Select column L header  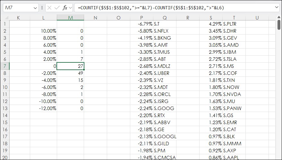pyautogui.click(x=43, y=18)
